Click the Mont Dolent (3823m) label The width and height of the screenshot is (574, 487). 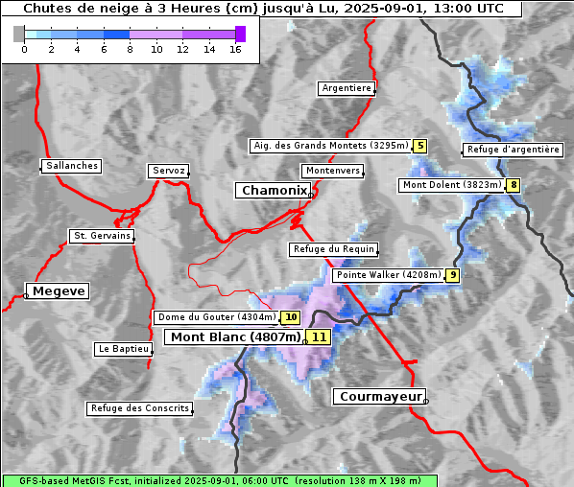(x=452, y=185)
